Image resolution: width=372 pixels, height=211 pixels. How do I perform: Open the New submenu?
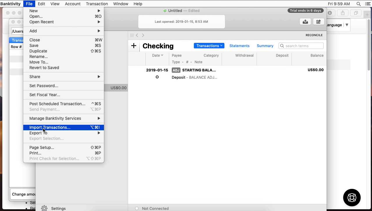click(63, 11)
